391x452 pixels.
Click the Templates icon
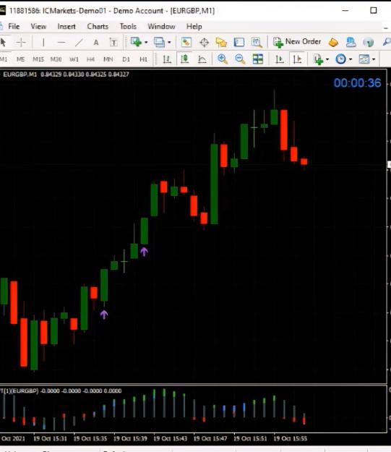364,59
